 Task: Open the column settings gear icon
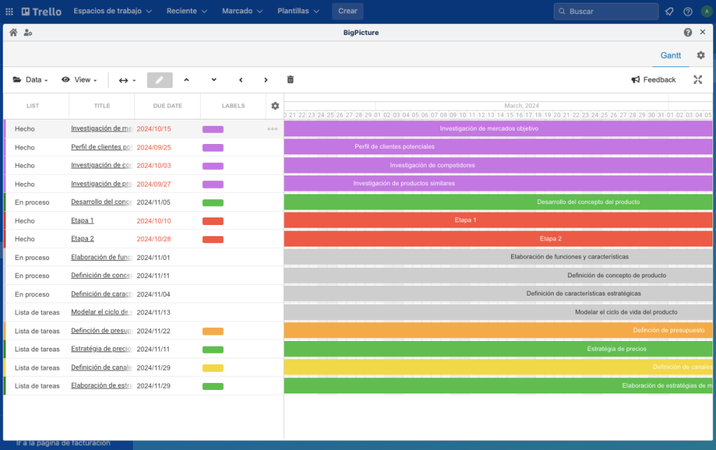275,106
